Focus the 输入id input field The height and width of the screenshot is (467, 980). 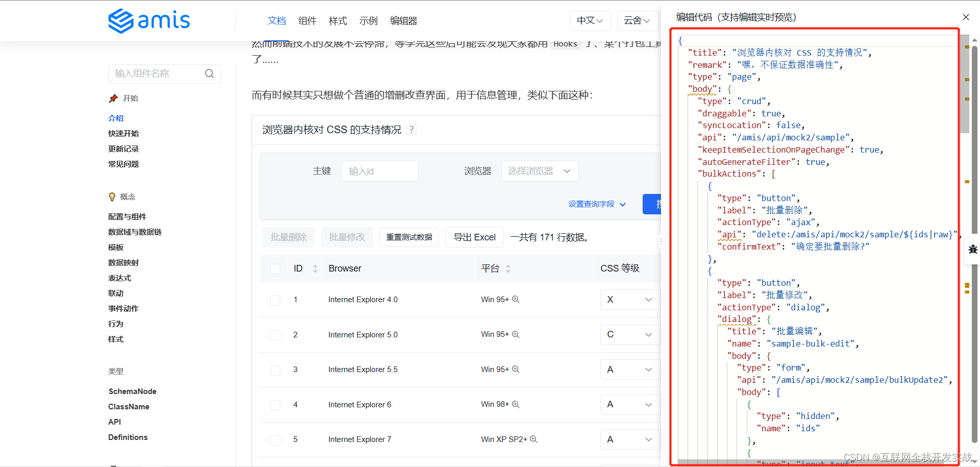tap(379, 171)
